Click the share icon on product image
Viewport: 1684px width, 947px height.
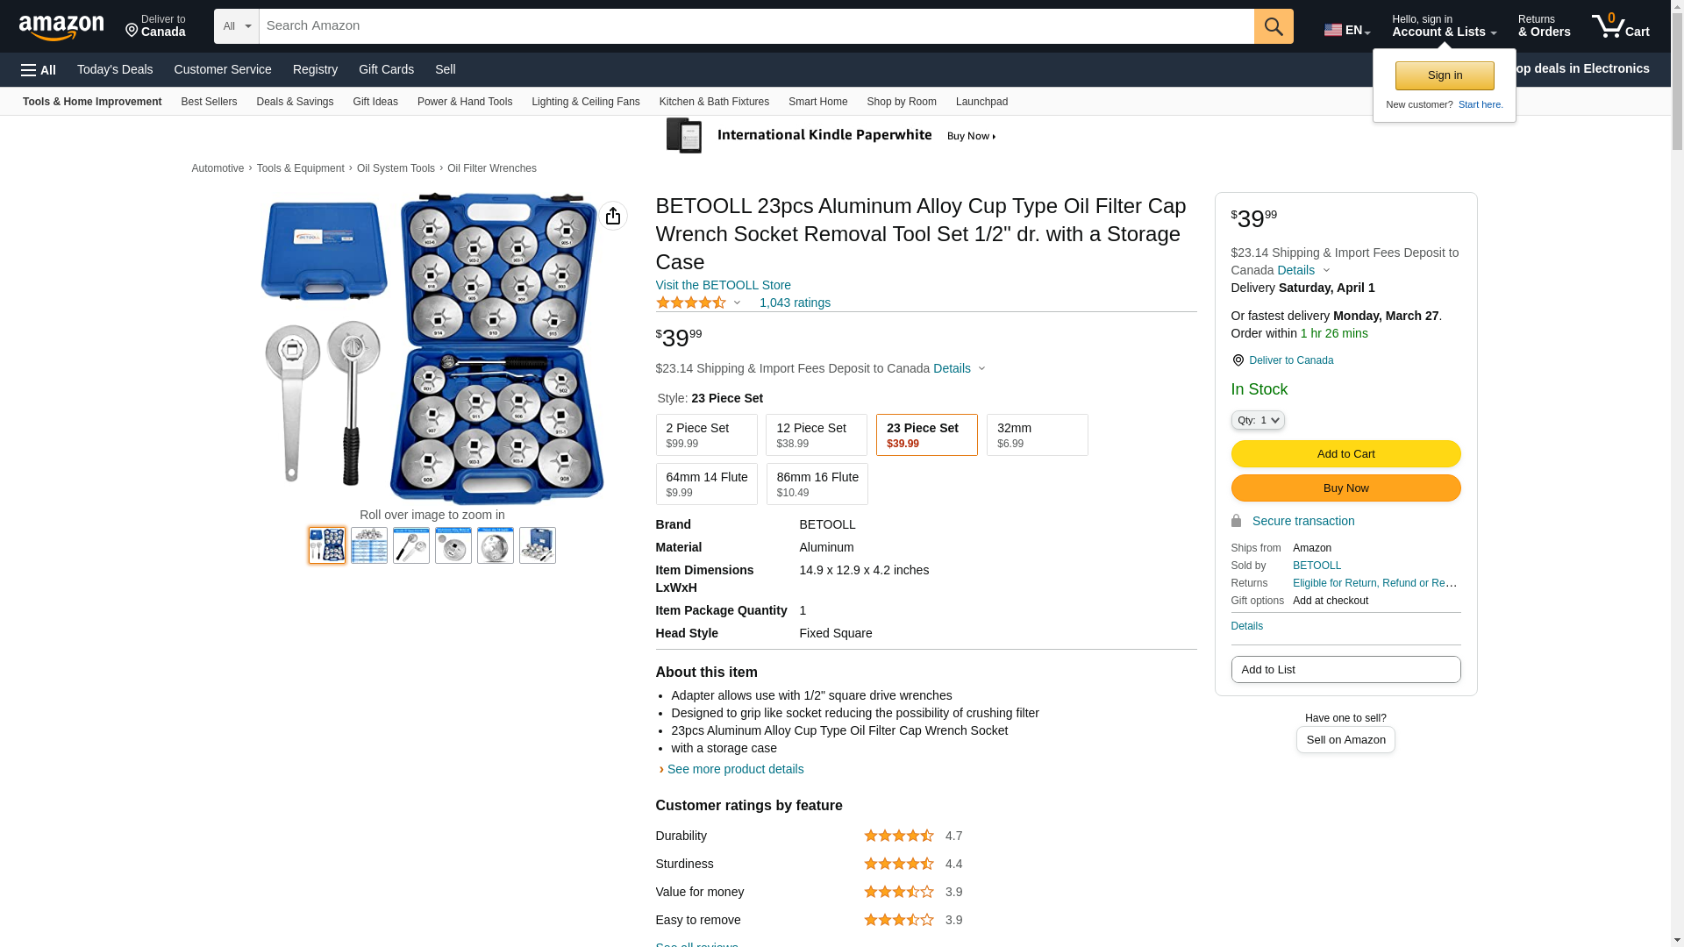point(613,216)
